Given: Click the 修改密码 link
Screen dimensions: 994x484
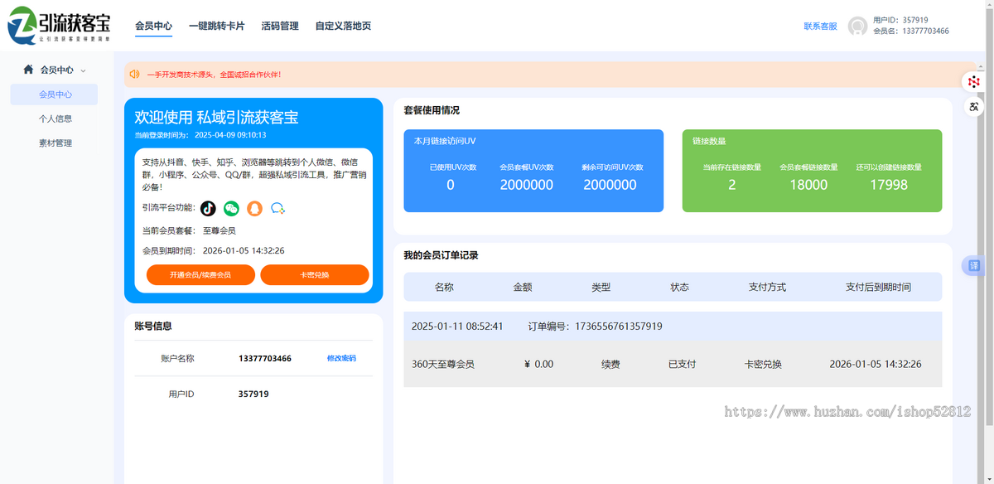Looking at the screenshot, I should pos(341,358).
